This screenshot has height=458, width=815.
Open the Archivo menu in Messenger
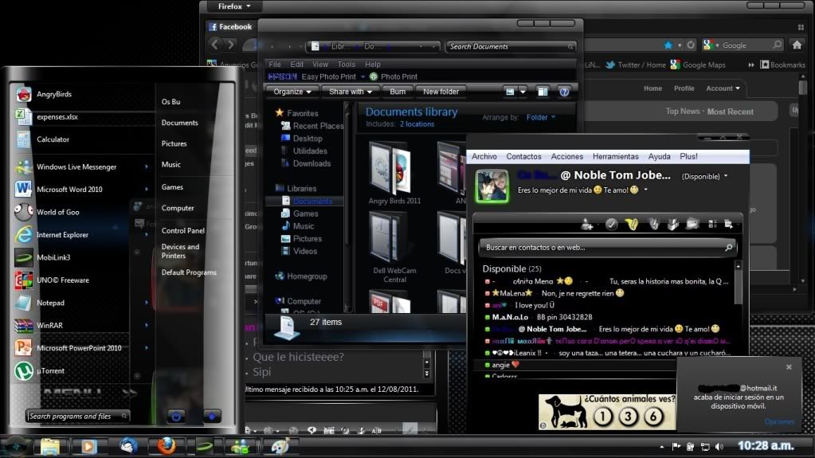[484, 156]
